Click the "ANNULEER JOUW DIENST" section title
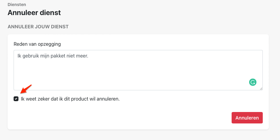Screen dimensions: 280x140 coord(38,26)
